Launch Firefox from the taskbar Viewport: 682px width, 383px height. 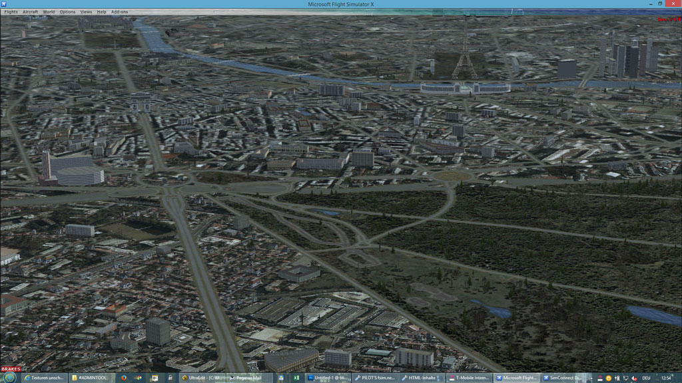[x=124, y=378]
